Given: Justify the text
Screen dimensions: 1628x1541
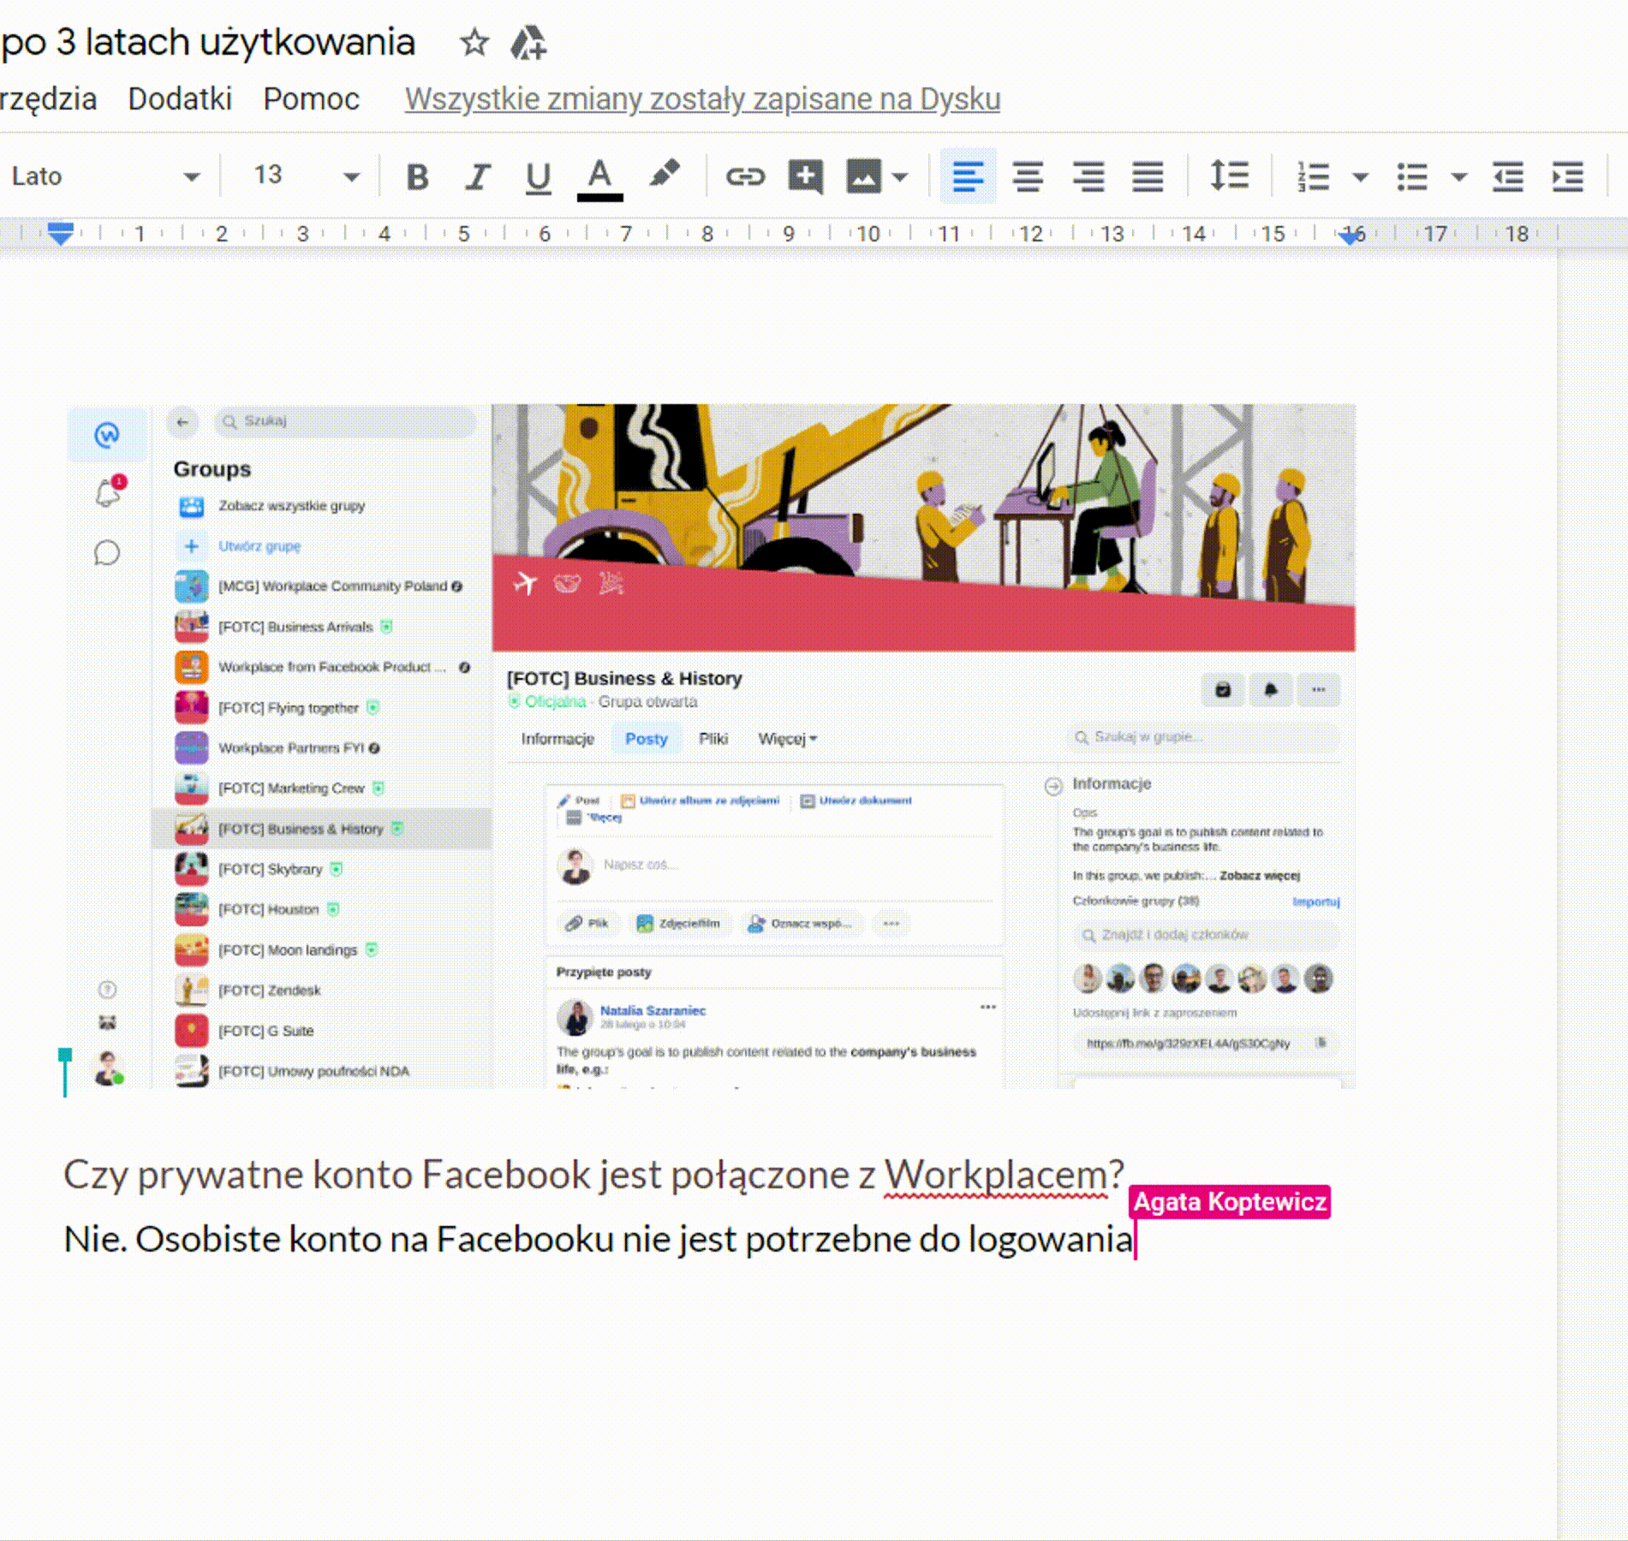Looking at the screenshot, I should click(x=1148, y=177).
